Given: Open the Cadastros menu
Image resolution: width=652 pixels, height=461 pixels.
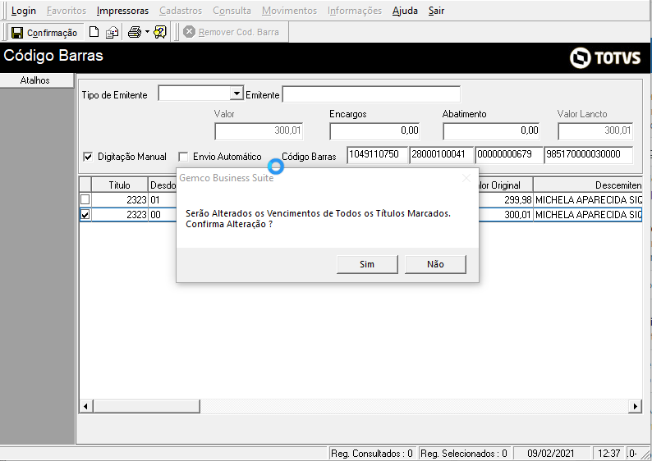Looking at the screenshot, I should [x=181, y=11].
